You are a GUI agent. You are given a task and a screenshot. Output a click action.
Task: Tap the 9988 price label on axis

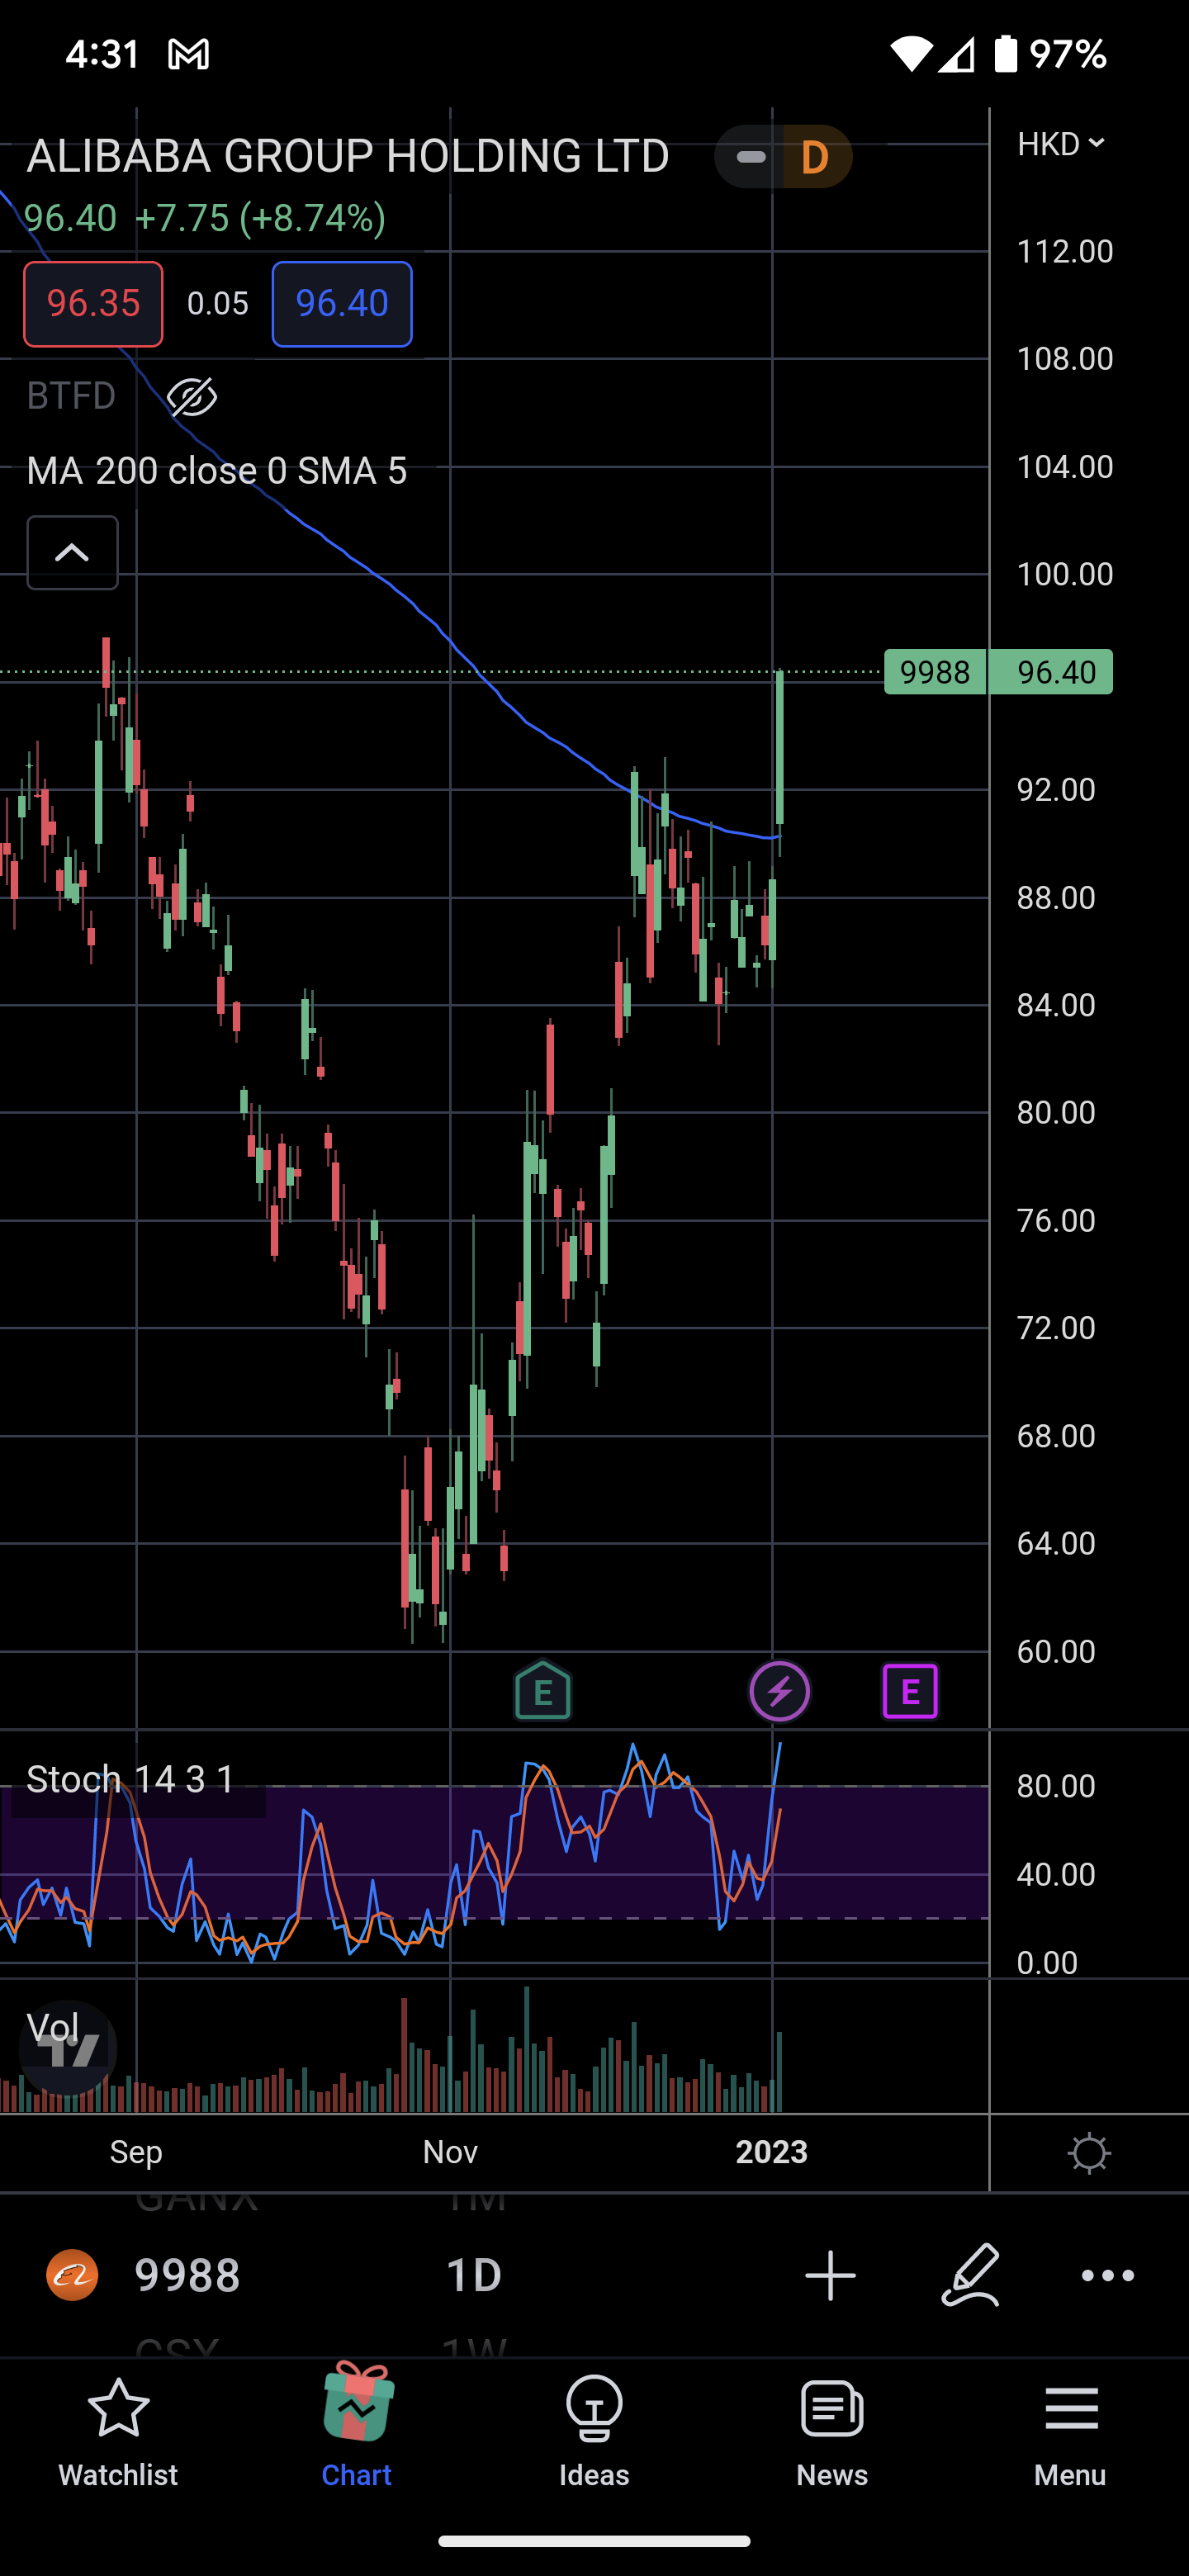click(935, 672)
